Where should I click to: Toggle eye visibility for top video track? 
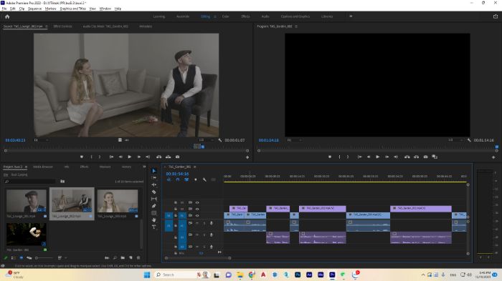(197, 202)
